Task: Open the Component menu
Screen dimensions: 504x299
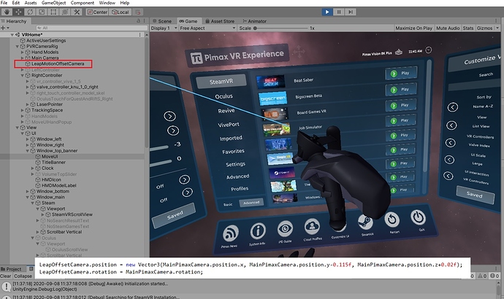Action: (83, 3)
